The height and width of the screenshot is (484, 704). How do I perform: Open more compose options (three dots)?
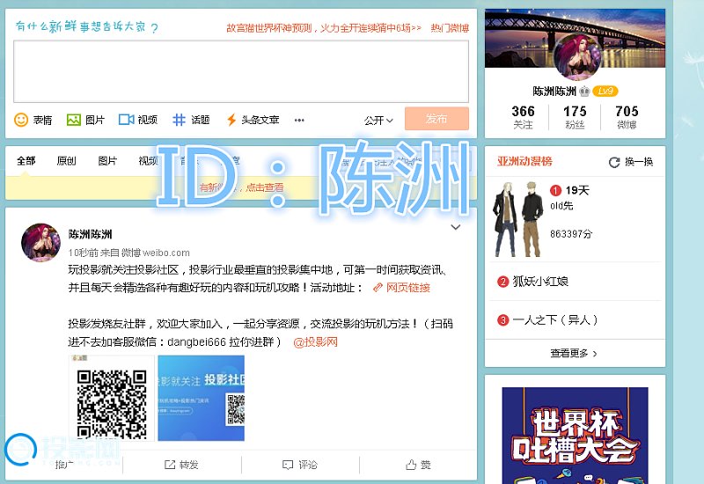[299, 120]
